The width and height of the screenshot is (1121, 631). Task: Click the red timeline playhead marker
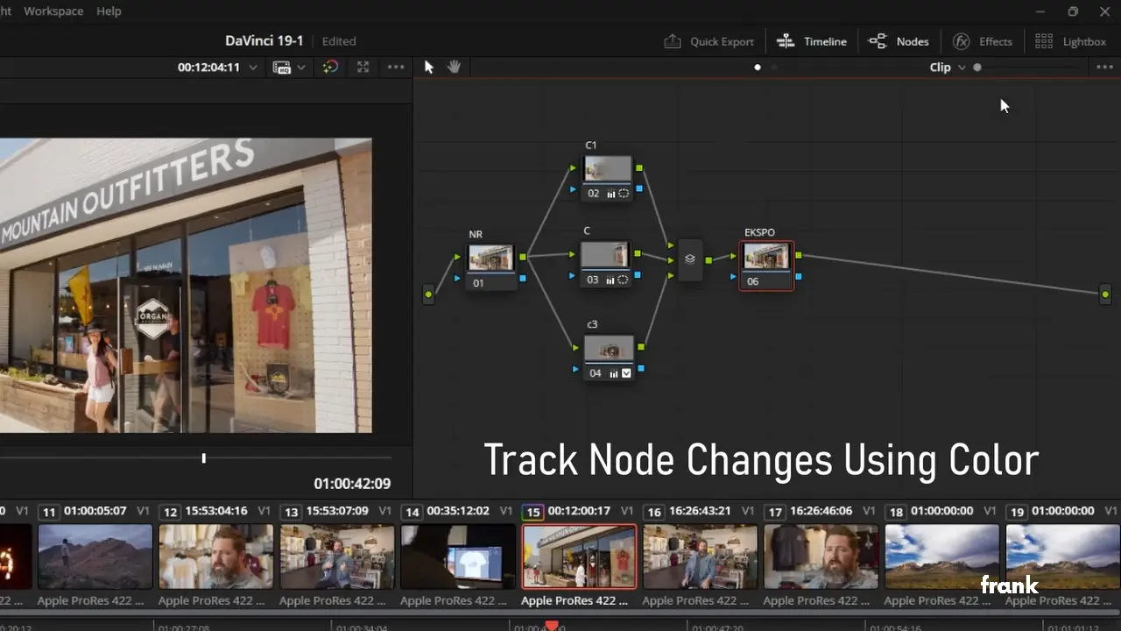click(551, 626)
